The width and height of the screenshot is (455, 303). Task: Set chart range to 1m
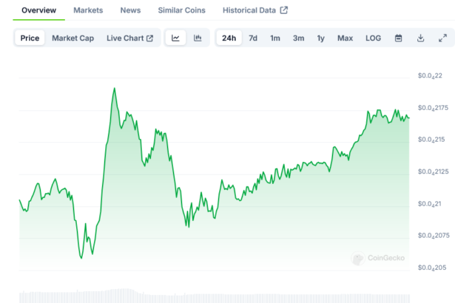click(x=274, y=38)
